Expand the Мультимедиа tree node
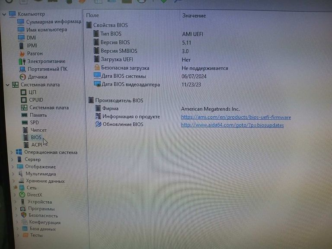The image size is (332, 249). click(13, 174)
